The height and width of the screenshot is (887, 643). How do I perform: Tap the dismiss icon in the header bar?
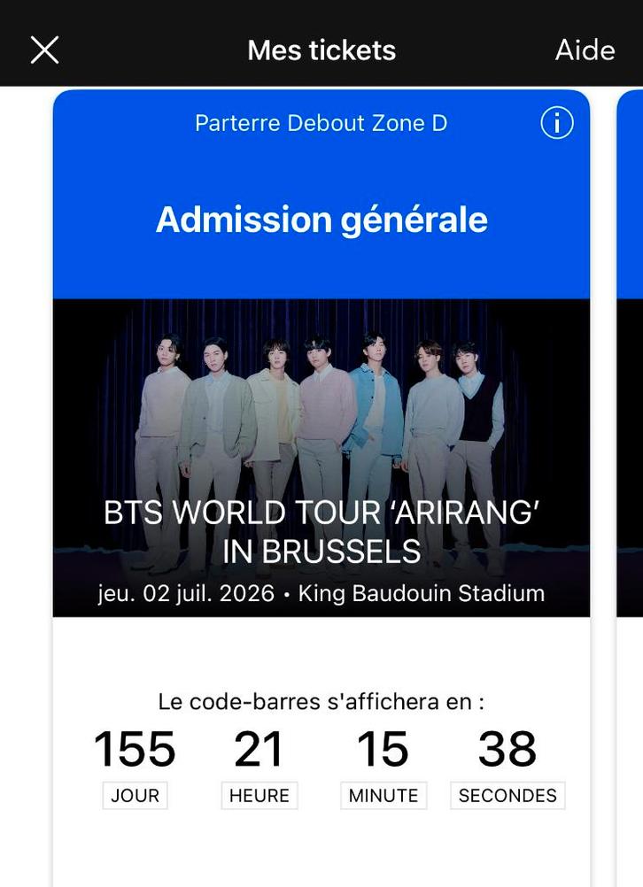point(43,50)
